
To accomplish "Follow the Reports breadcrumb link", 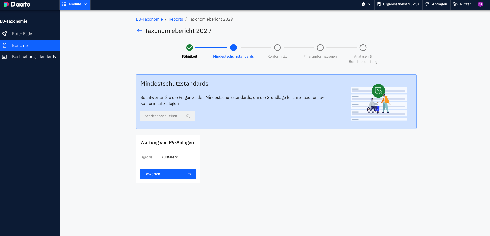I will (176, 19).
